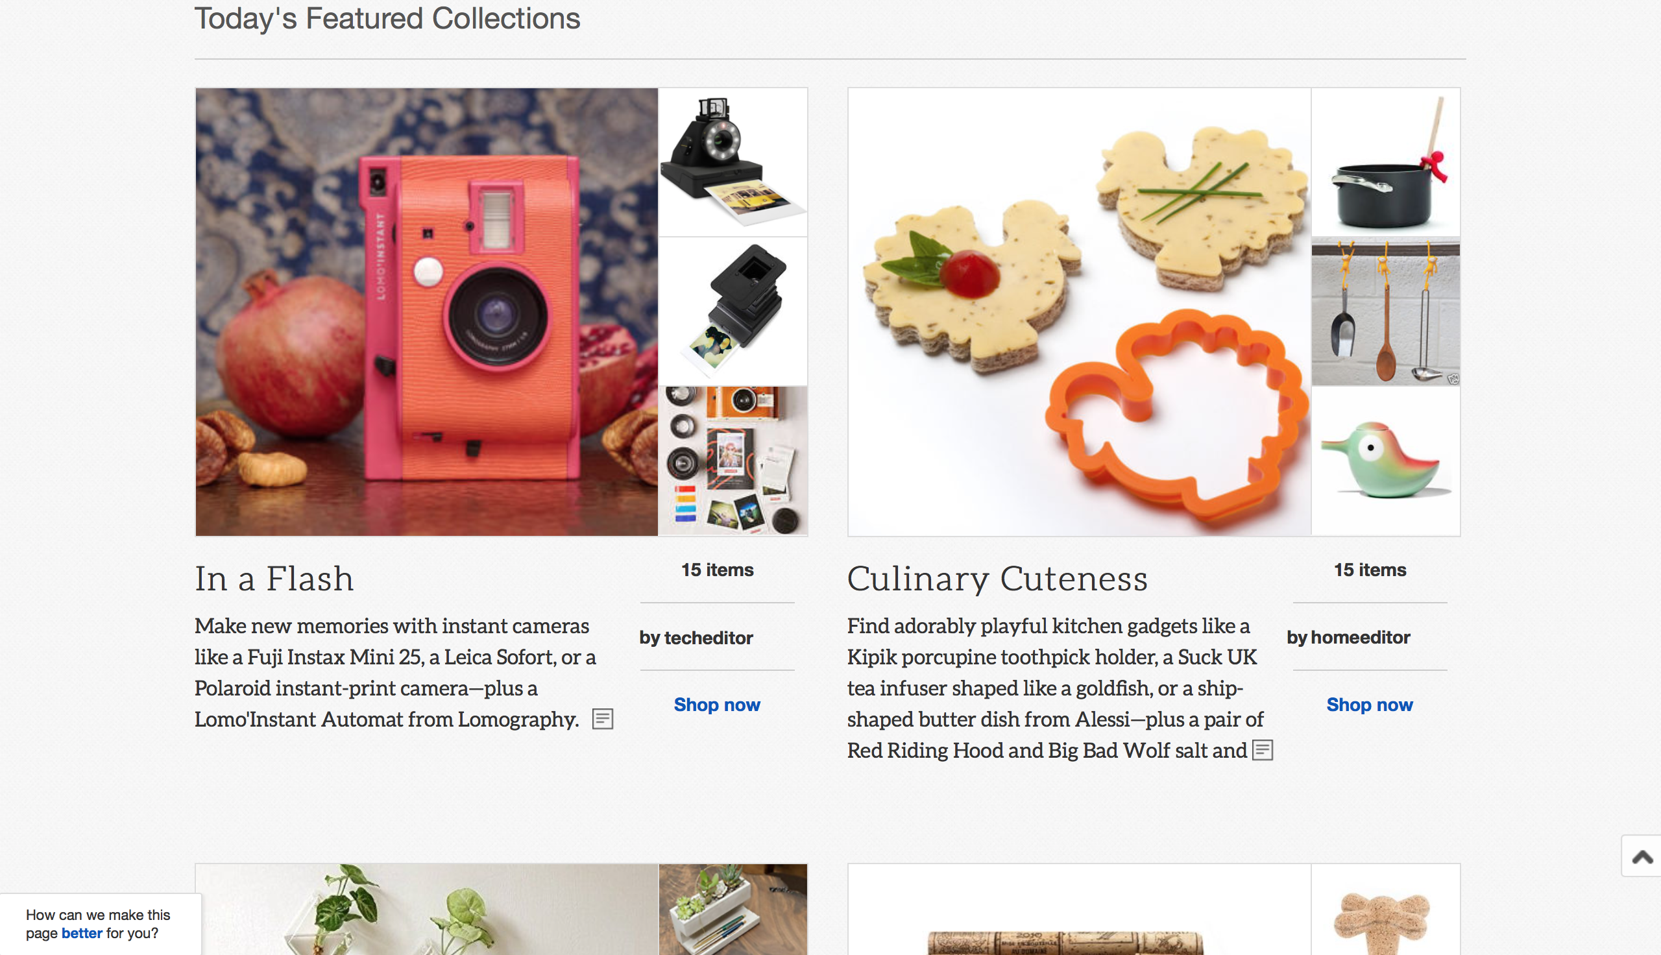Select the hanging kitchen utensils thumbnail

[1385, 311]
